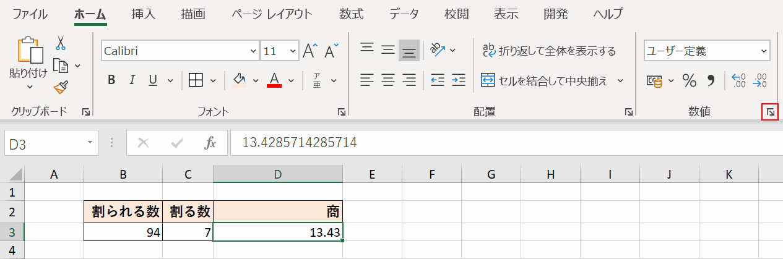Align text left
The image size is (783, 259).
coord(367,80)
